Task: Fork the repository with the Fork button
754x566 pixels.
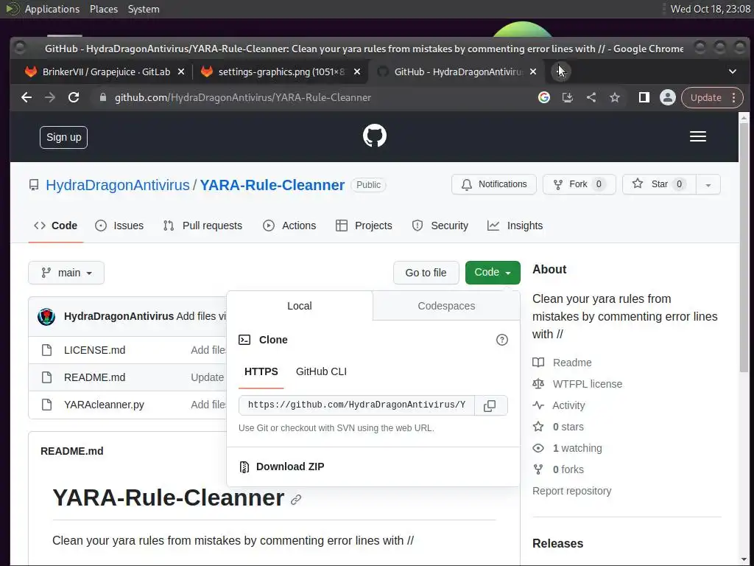Action: click(579, 184)
